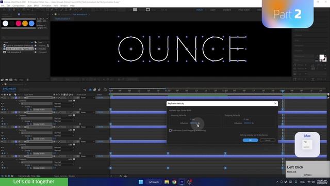
Task: Click Toggle Switches / Modes button
Action: (64, 176)
